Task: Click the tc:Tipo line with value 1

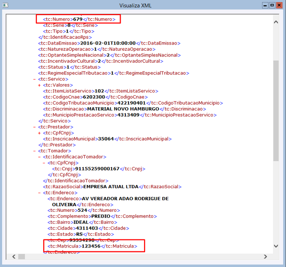Action: point(68,31)
